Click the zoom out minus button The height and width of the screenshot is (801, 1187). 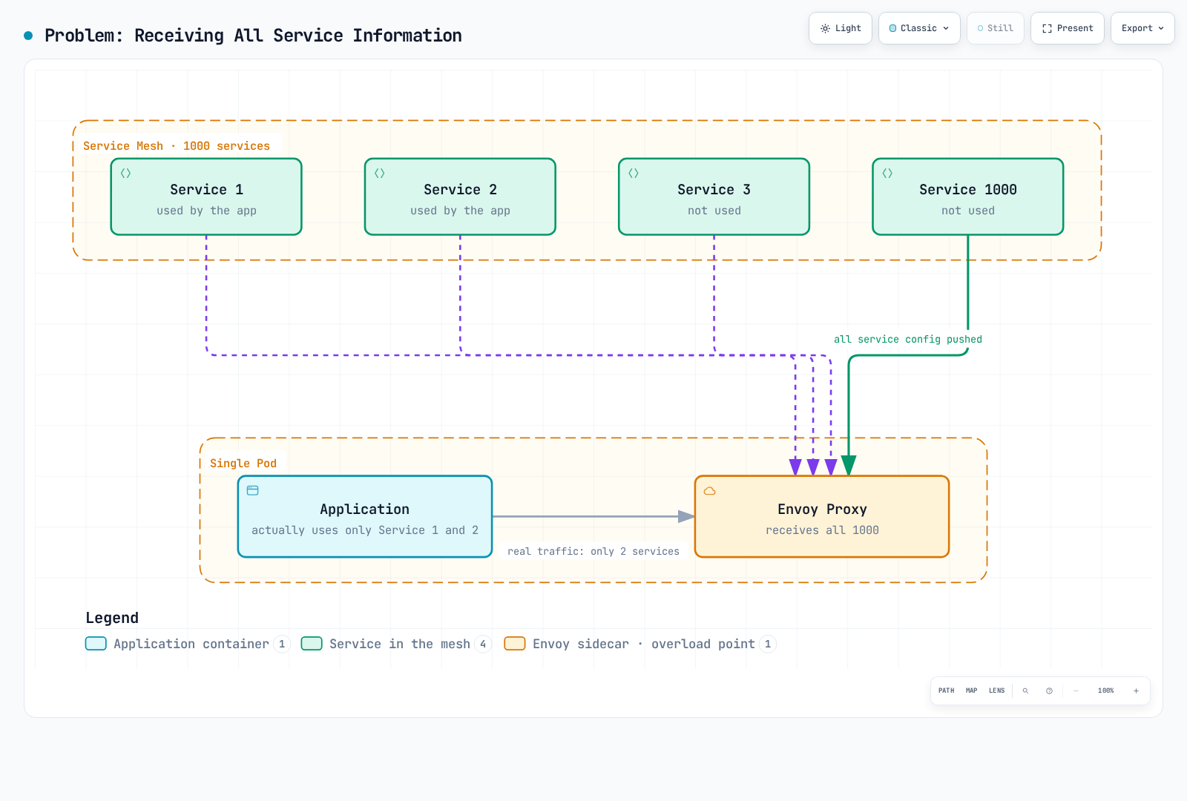(1076, 690)
